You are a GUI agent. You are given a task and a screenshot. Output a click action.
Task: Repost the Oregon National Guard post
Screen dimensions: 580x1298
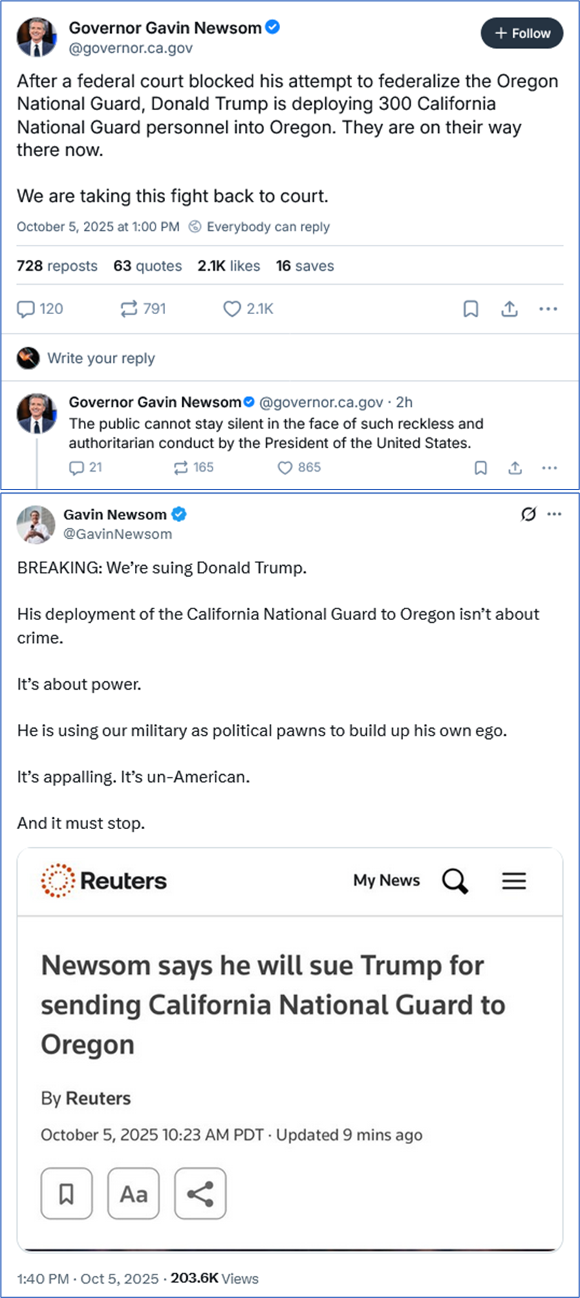click(129, 309)
